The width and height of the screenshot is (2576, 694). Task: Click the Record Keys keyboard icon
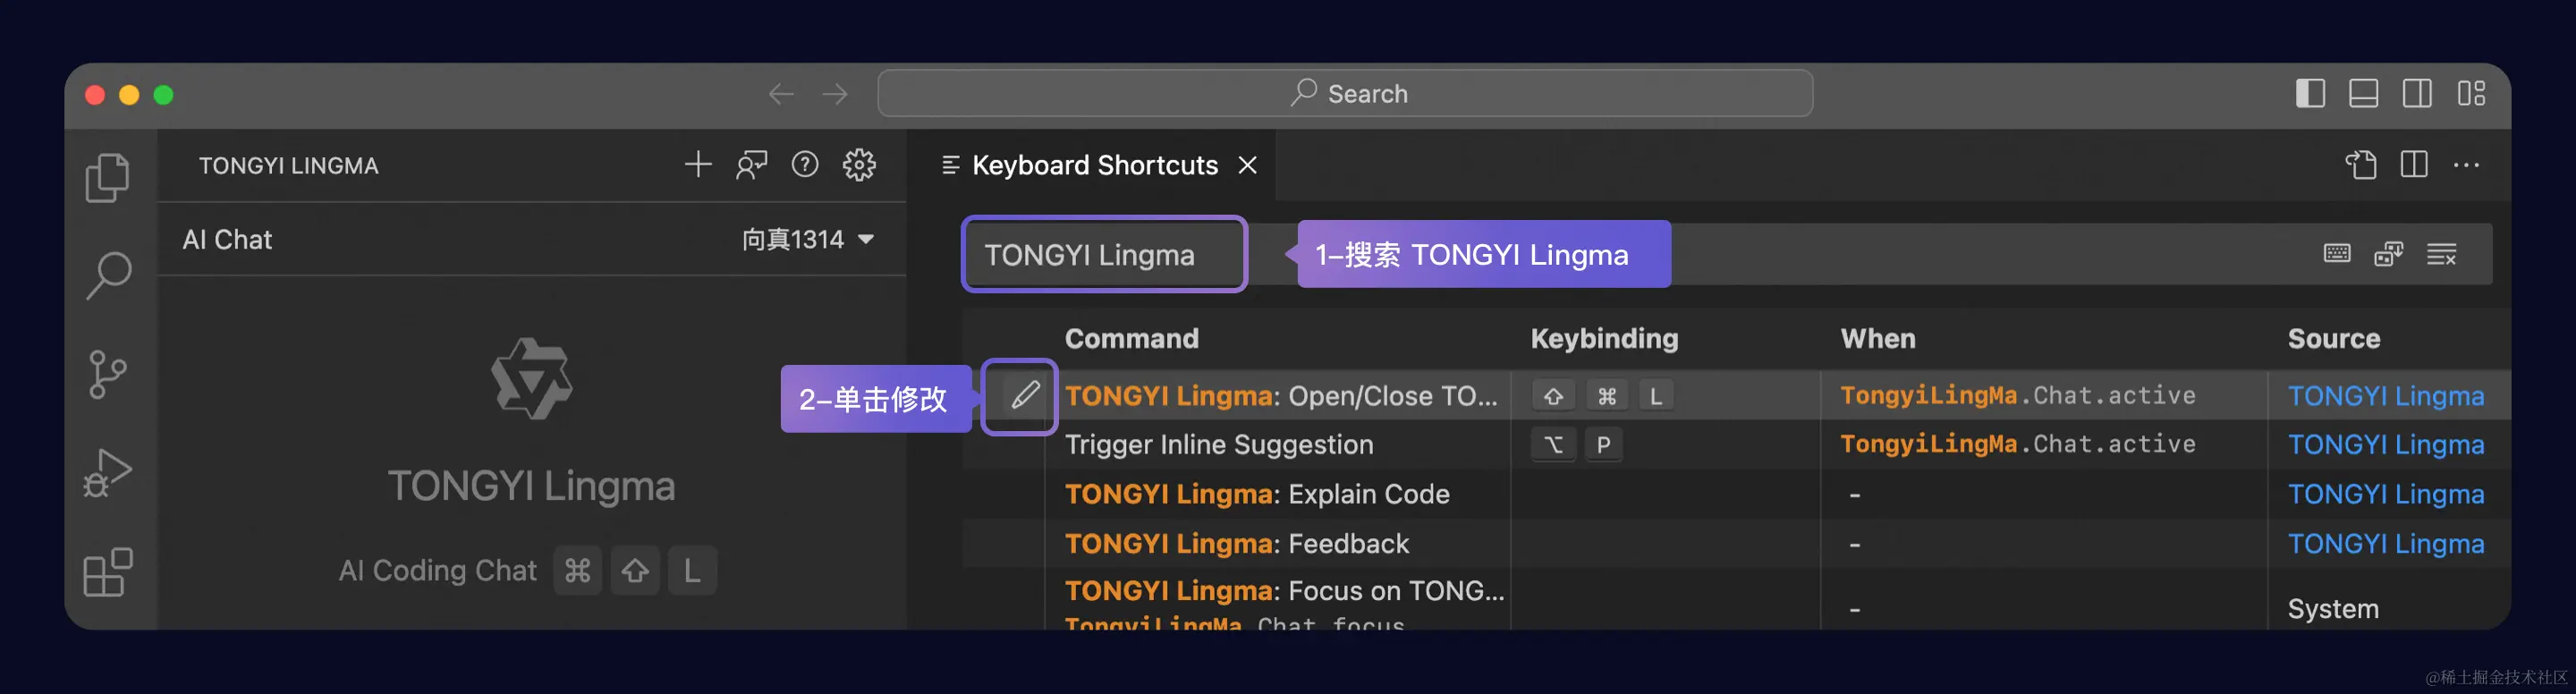pyautogui.click(x=2337, y=253)
